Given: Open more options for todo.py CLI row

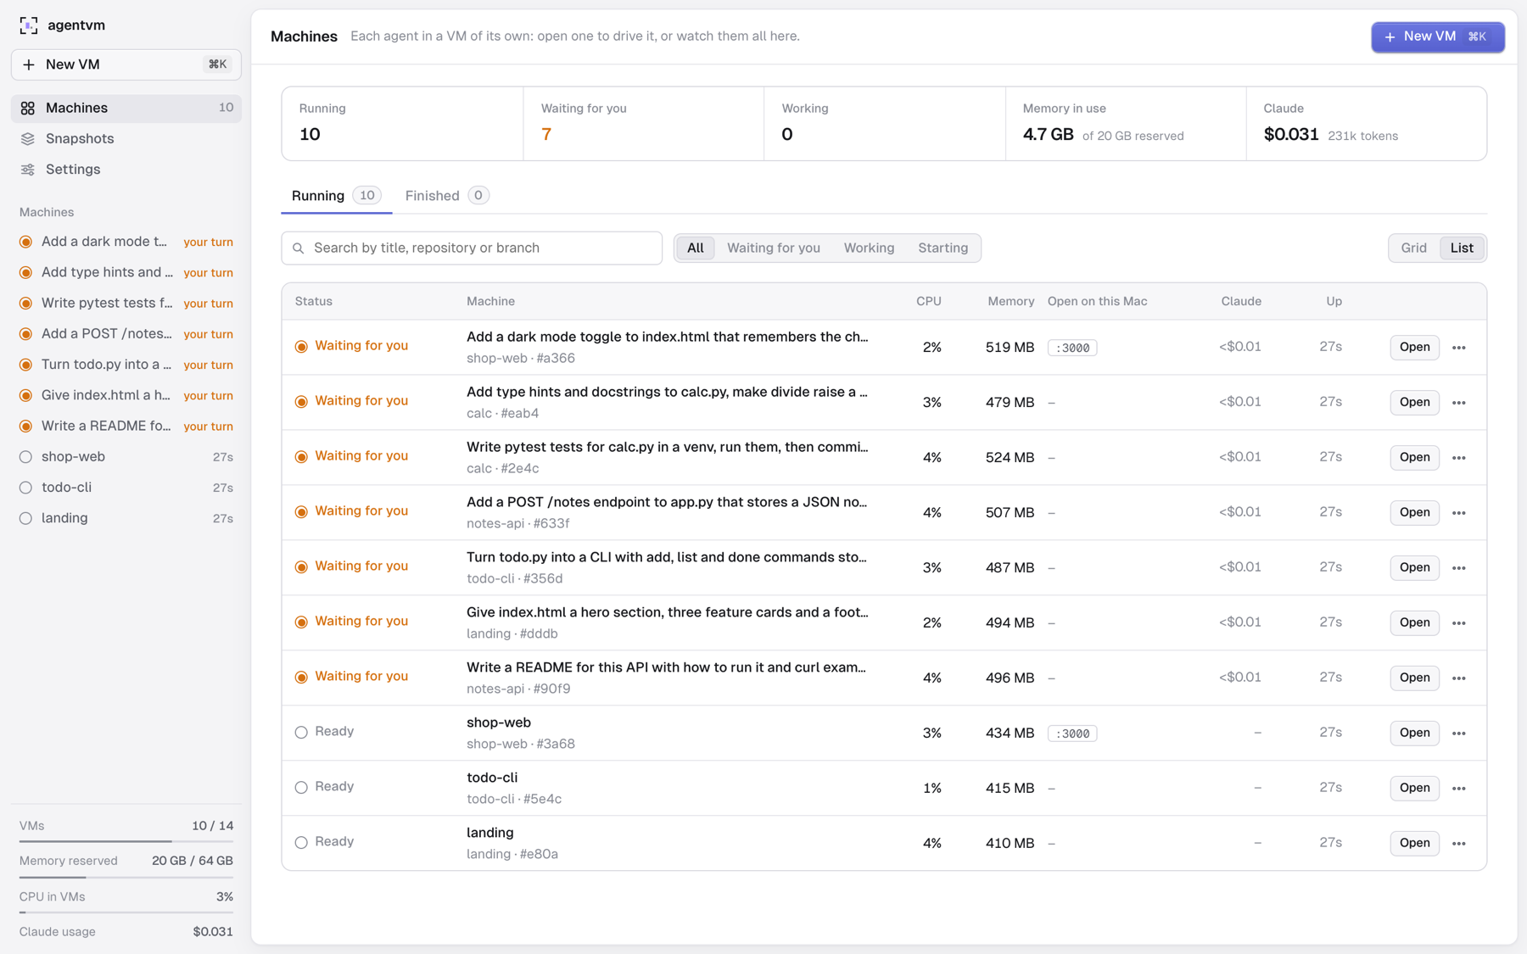Looking at the screenshot, I should (1459, 568).
